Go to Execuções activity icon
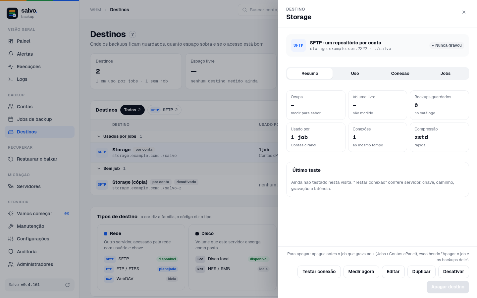 click(x=11, y=67)
